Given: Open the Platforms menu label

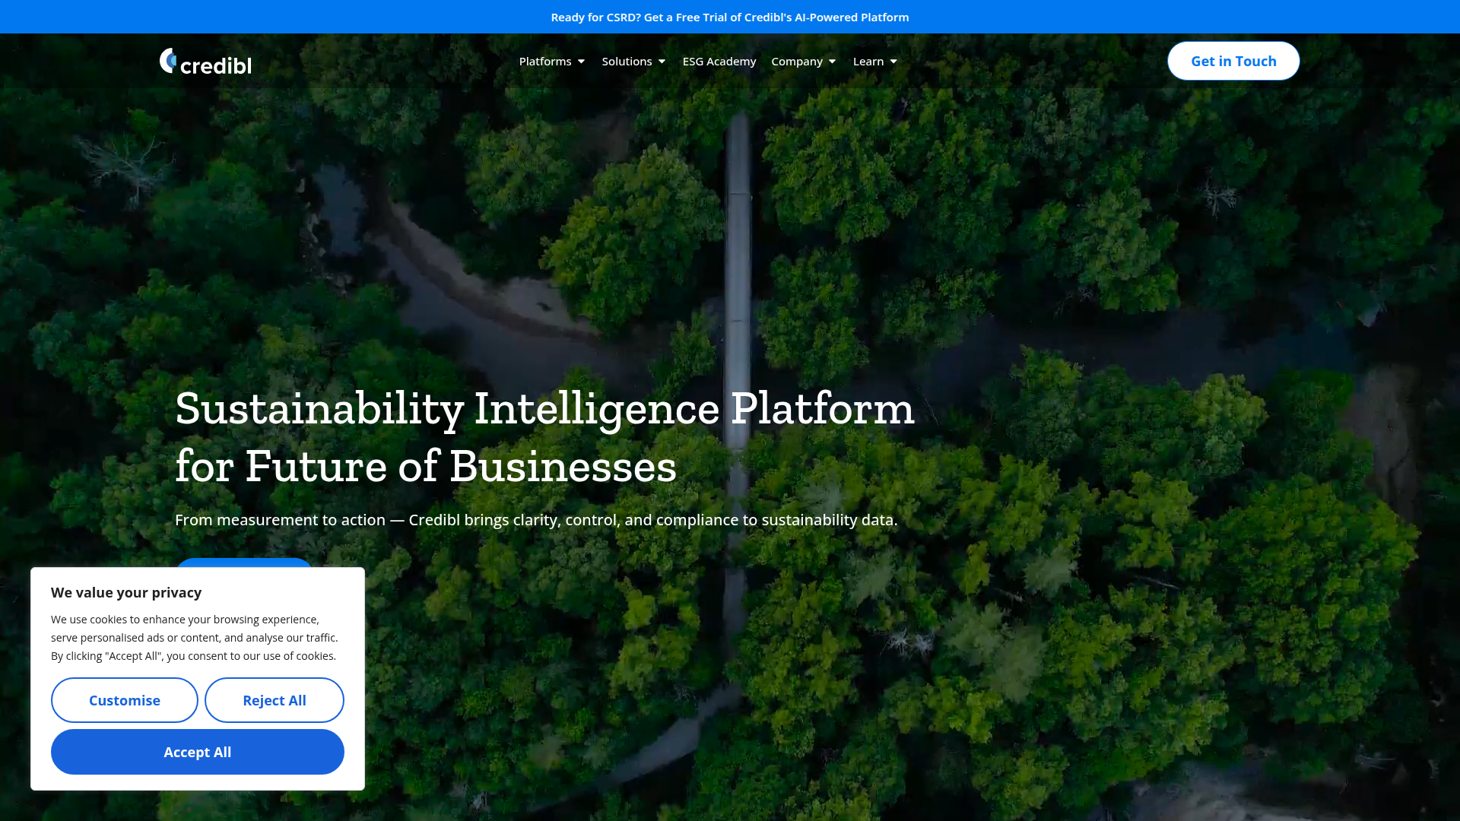Looking at the screenshot, I should [x=544, y=61].
